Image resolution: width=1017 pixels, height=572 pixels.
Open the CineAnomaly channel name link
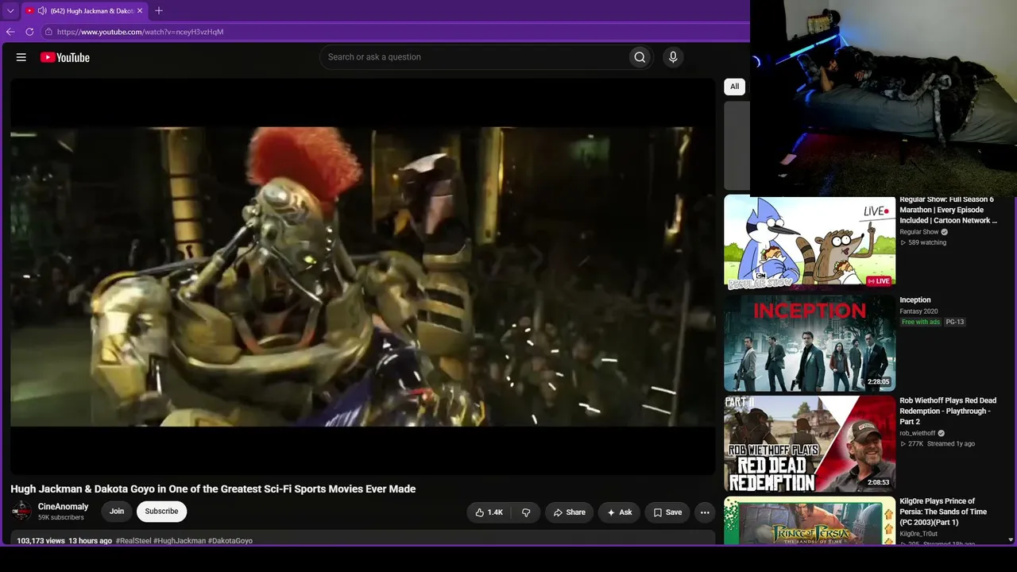64,507
